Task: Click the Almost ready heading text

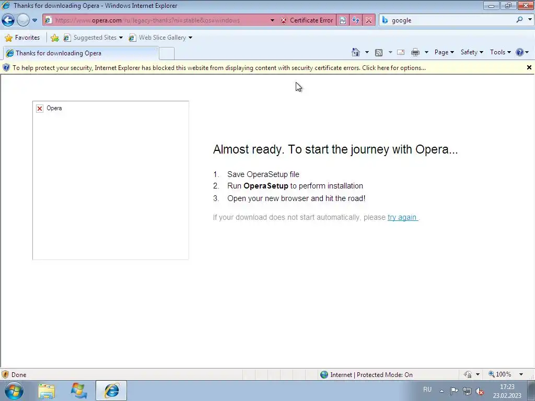Action: point(335,149)
